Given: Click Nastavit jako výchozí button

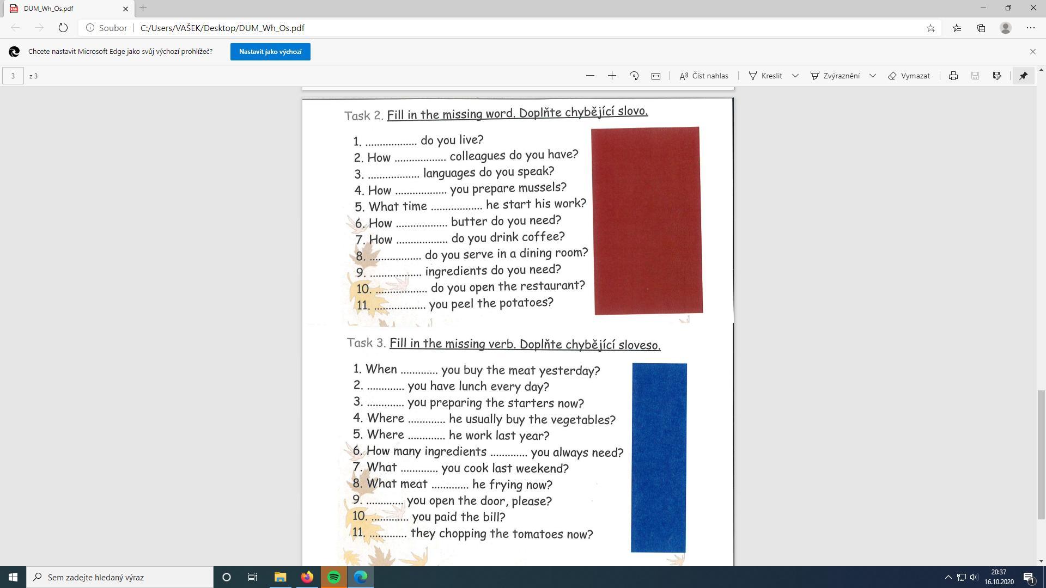Looking at the screenshot, I should coord(270,52).
